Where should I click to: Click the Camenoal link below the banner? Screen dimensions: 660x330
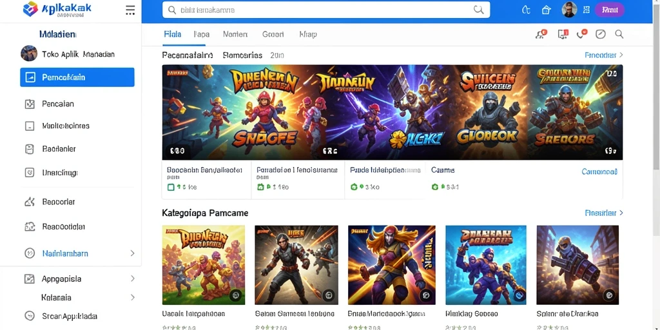(x=599, y=171)
